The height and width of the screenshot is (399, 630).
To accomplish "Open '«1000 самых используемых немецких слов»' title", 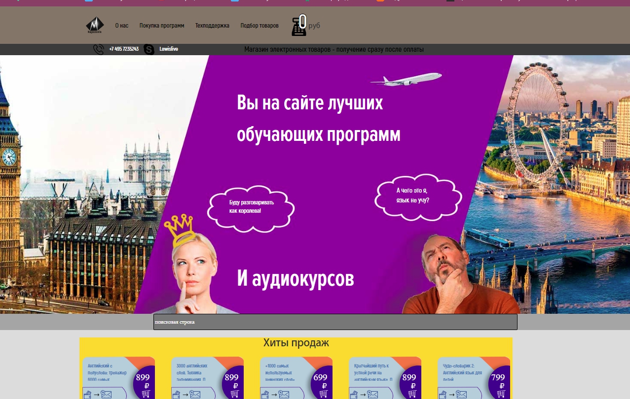I will [x=280, y=373].
